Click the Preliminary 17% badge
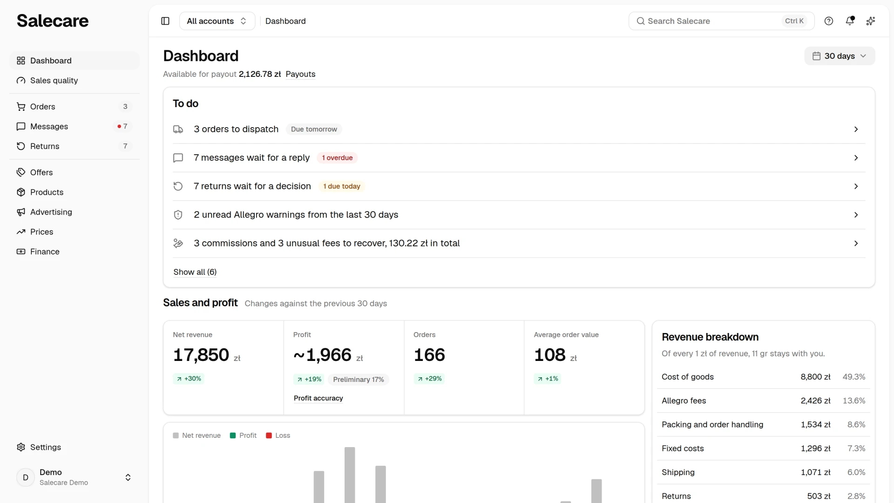The height and width of the screenshot is (503, 894). 359,380
